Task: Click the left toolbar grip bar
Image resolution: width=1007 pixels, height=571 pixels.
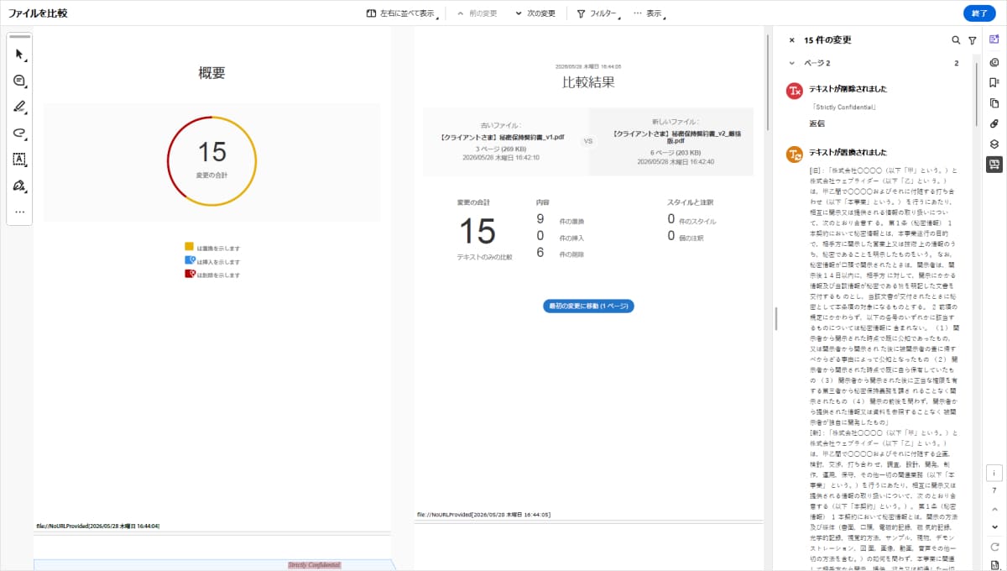Action: [x=19, y=36]
